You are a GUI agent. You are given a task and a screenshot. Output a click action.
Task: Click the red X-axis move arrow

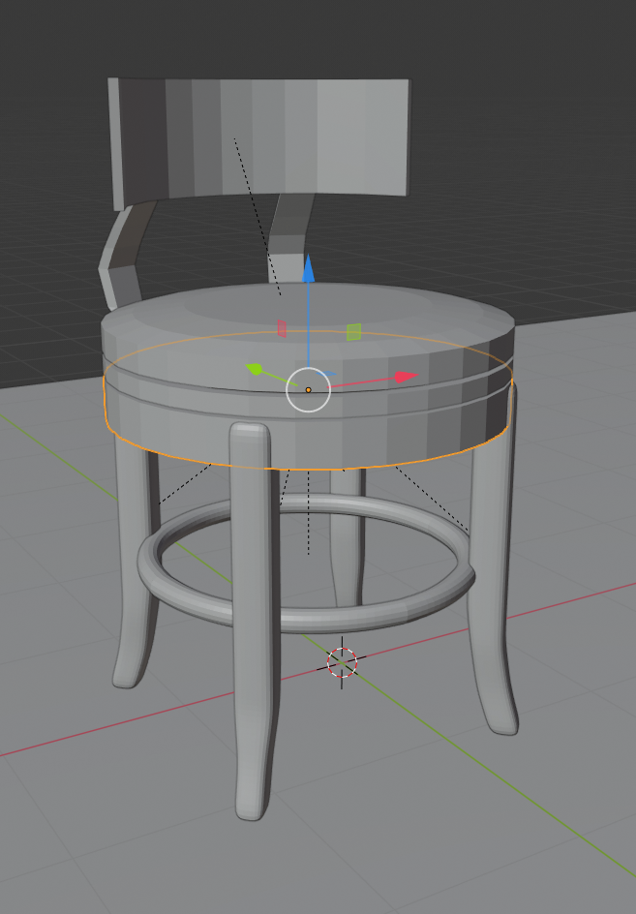406,377
